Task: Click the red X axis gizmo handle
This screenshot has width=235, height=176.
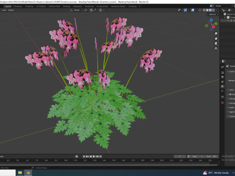Action: [x=213, y=27]
